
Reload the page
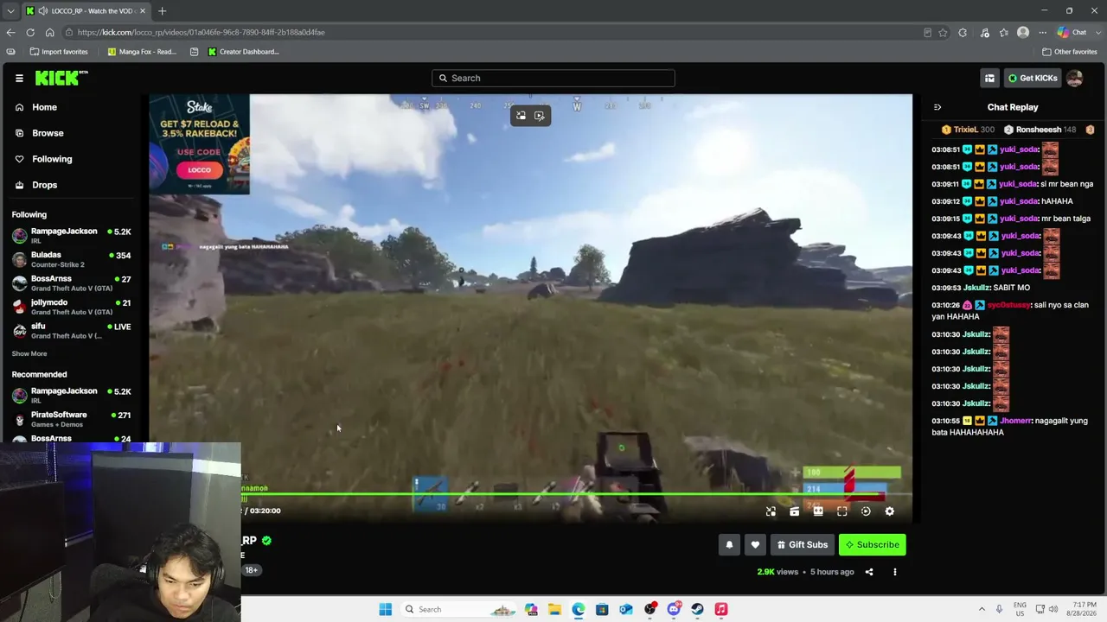pyautogui.click(x=30, y=33)
